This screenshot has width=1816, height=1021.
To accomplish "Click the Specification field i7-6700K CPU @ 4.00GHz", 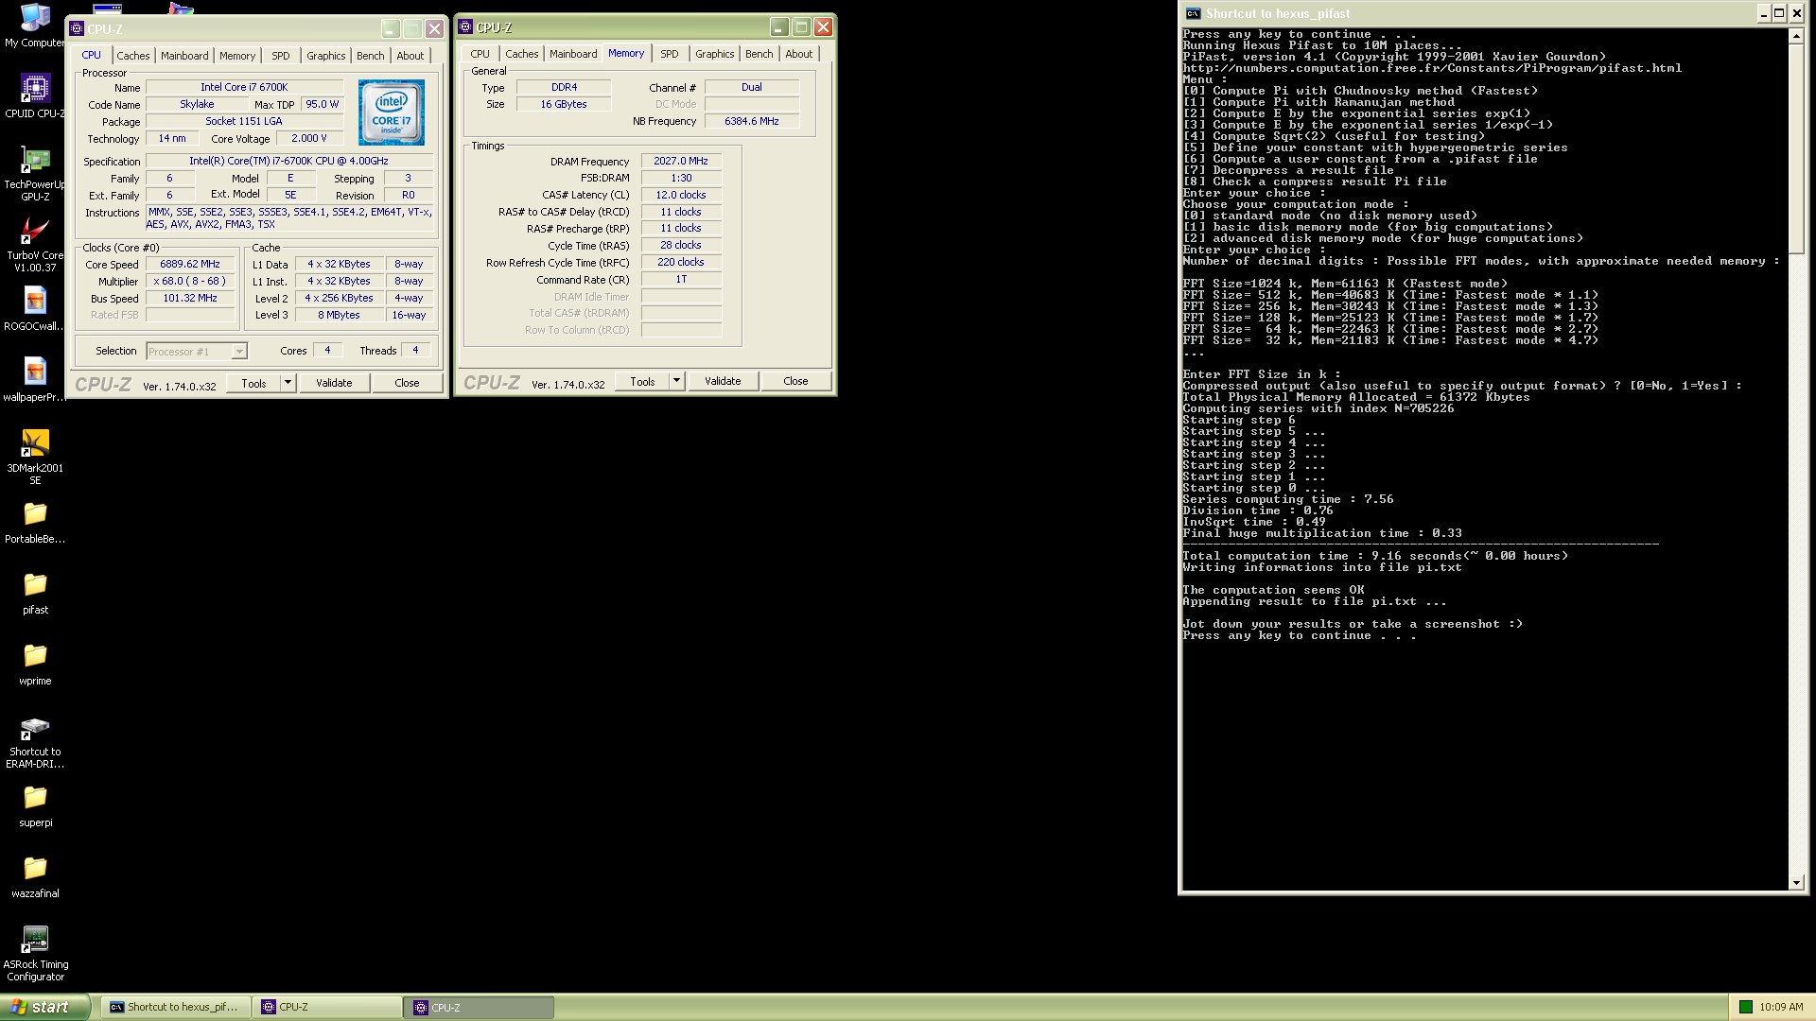I will pyautogui.click(x=288, y=162).
